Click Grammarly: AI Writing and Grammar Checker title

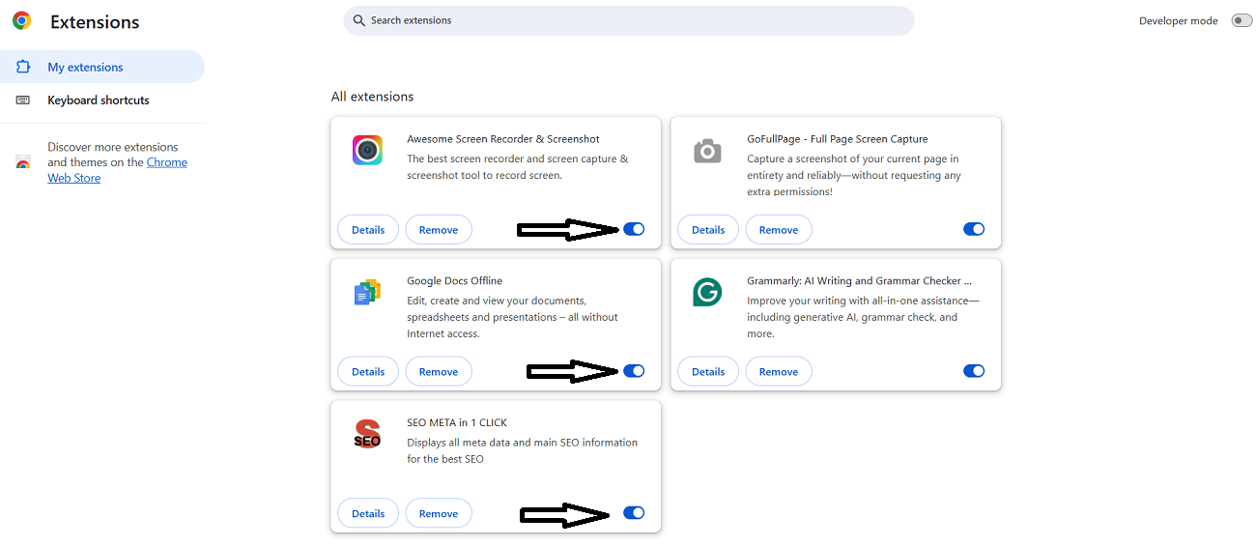pos(859,281)
